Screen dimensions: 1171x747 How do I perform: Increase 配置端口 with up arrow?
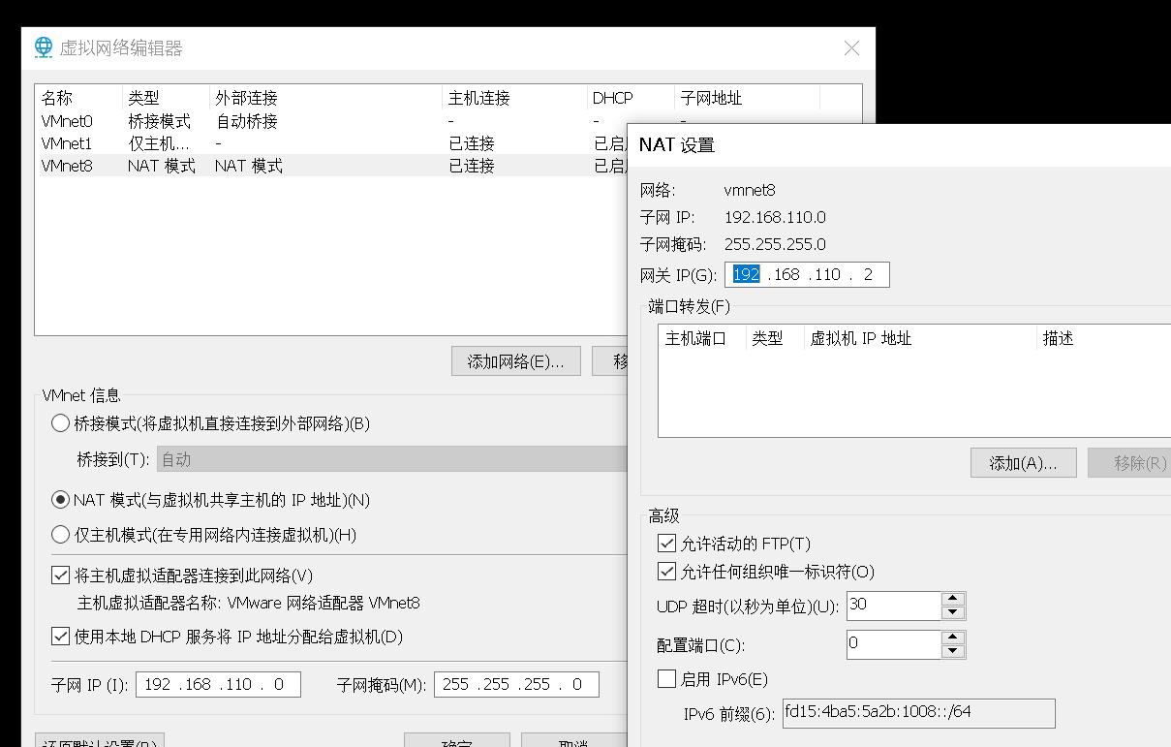click(953, 638)
